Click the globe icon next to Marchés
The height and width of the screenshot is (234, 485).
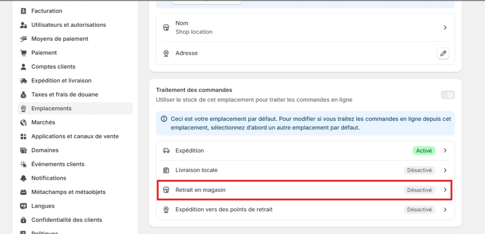pyautogui.click(x=24, y=123)
